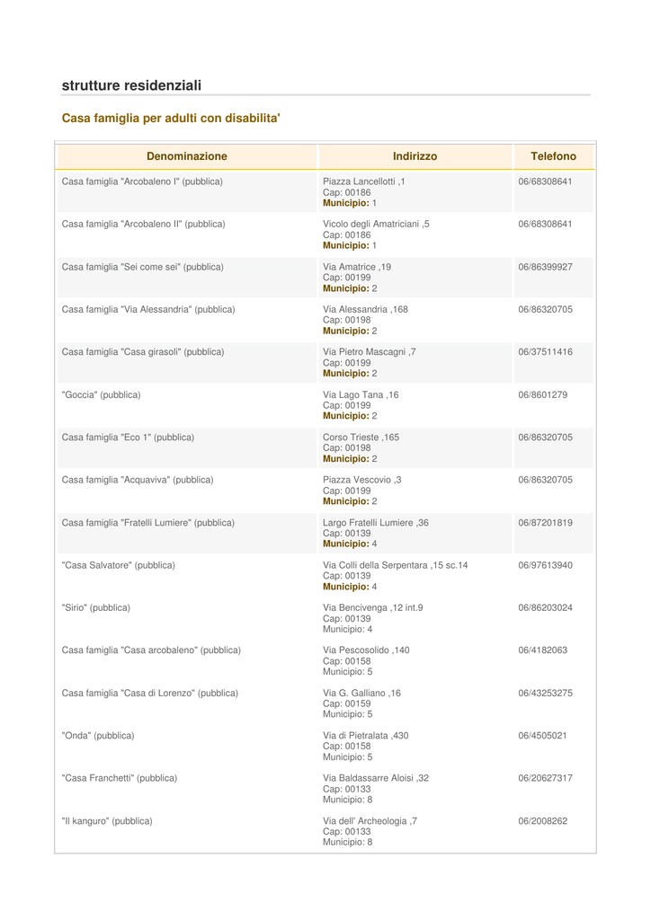Viewport: 651px width, 920px height.
Task: Click the Indirizzo column header
Action: (415, 156)
